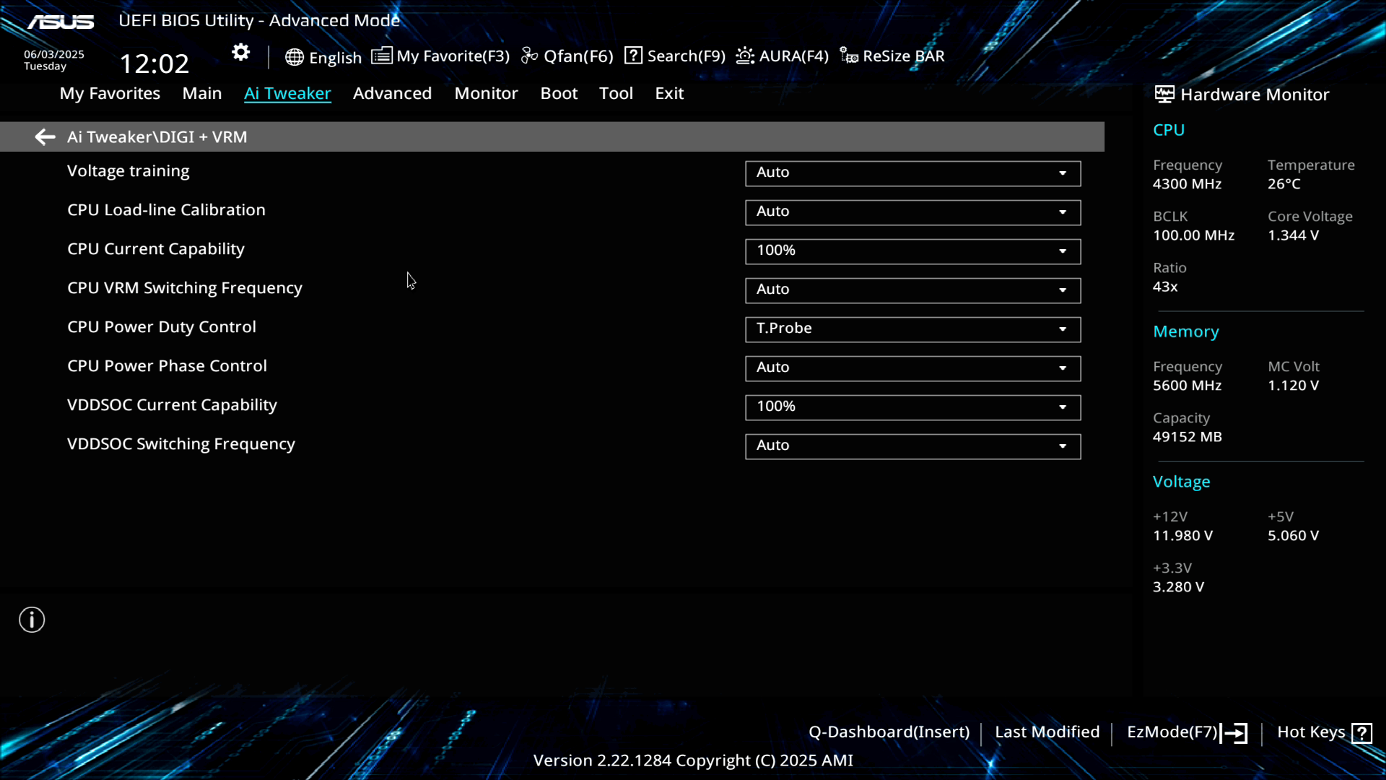Click the info circle icon
Screen dimensions: 1386x780
[x=32, y=620]
